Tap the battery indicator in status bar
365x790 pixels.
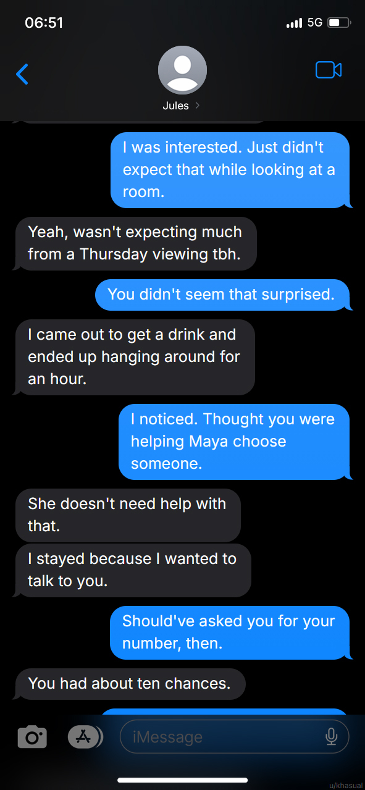[x=339, y=23]
